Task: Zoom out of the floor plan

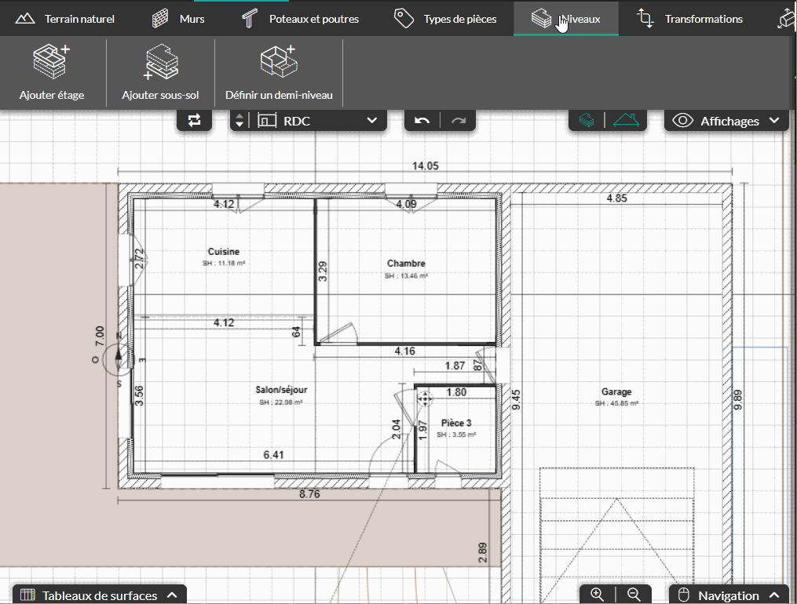Action: pyautogui.click(x=634, y=595)
